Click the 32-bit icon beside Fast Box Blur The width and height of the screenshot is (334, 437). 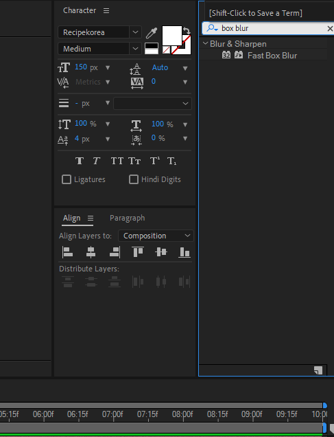pyautogui.click(x=226, y=55)
